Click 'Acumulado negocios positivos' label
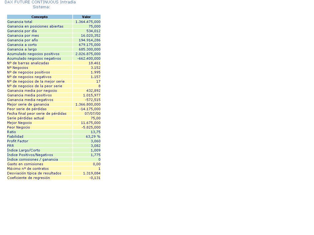314x235 pixels. pyautogui.click(x=33, y=54)
